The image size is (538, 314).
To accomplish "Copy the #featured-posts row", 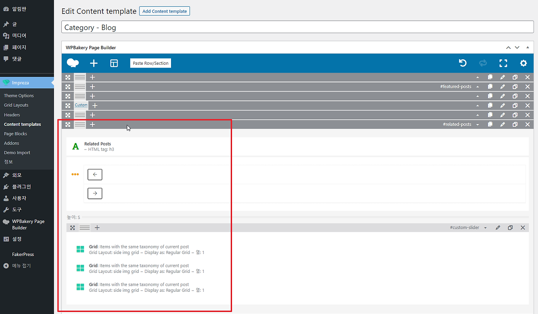I will pos(490,87).
